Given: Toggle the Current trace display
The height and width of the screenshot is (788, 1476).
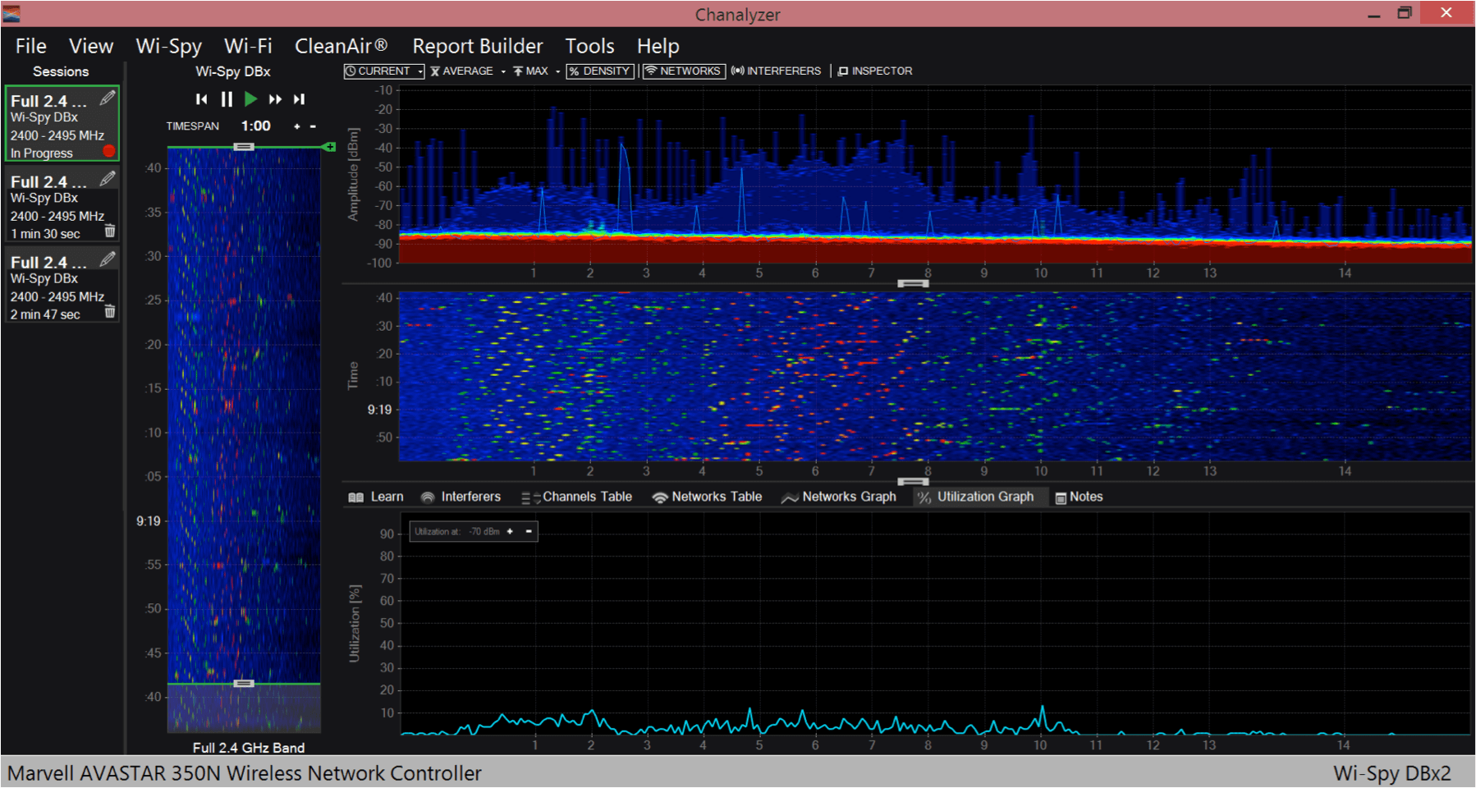Looking at the screenshot, I should pos(380,71).
